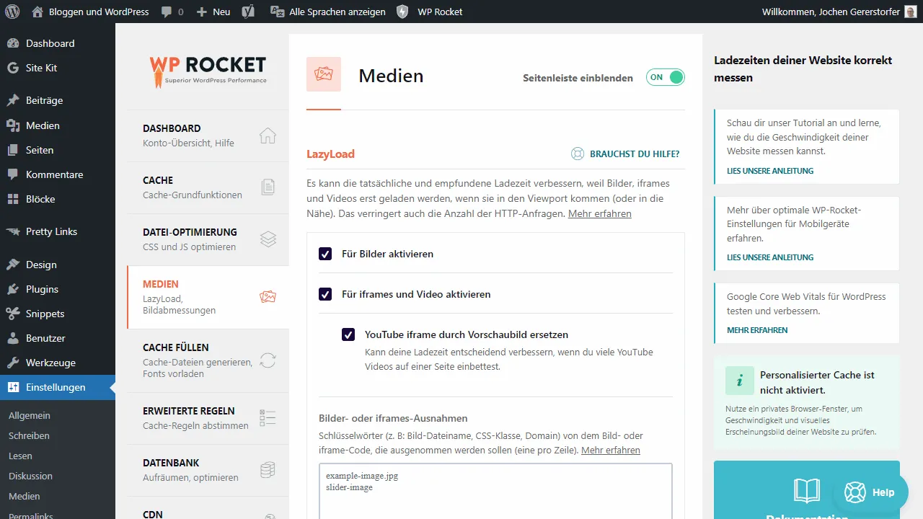Switch to the DASHBOARD tab in WP Rocket
This screenshot has width=923, height=519.
(x=208, y=136)
